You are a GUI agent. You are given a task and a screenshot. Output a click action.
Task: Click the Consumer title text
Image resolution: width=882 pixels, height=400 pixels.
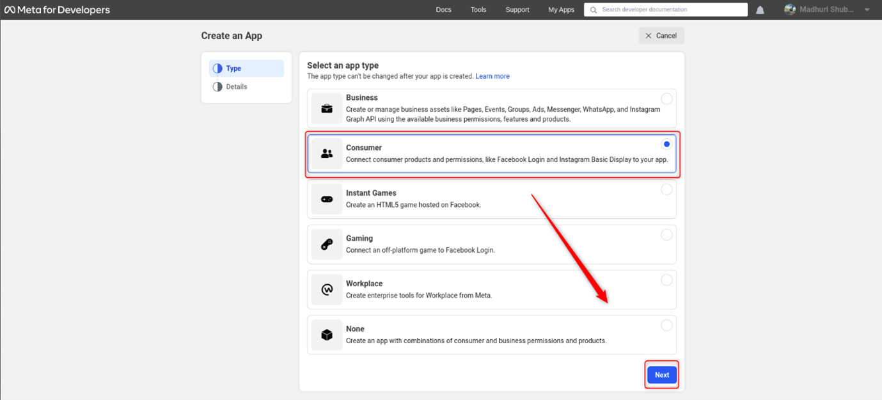tap(364, 148)
